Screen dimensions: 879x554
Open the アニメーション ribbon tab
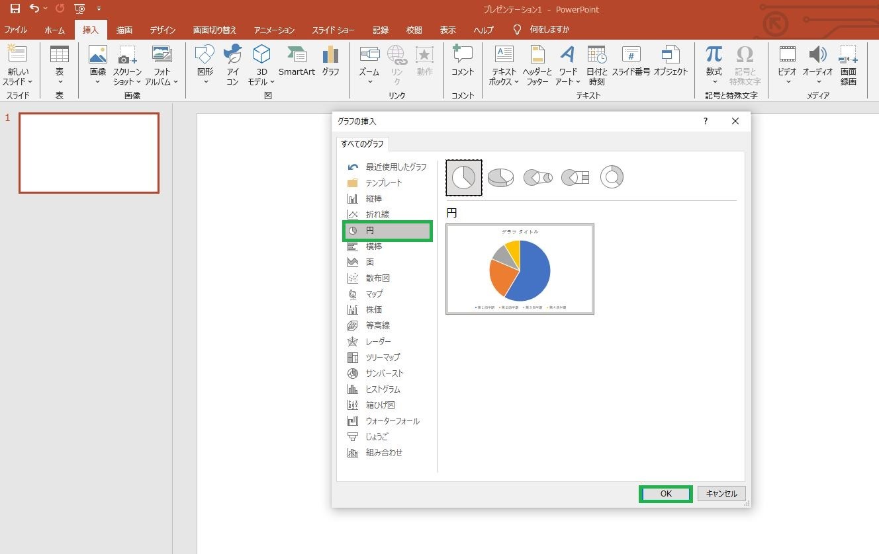274,30
